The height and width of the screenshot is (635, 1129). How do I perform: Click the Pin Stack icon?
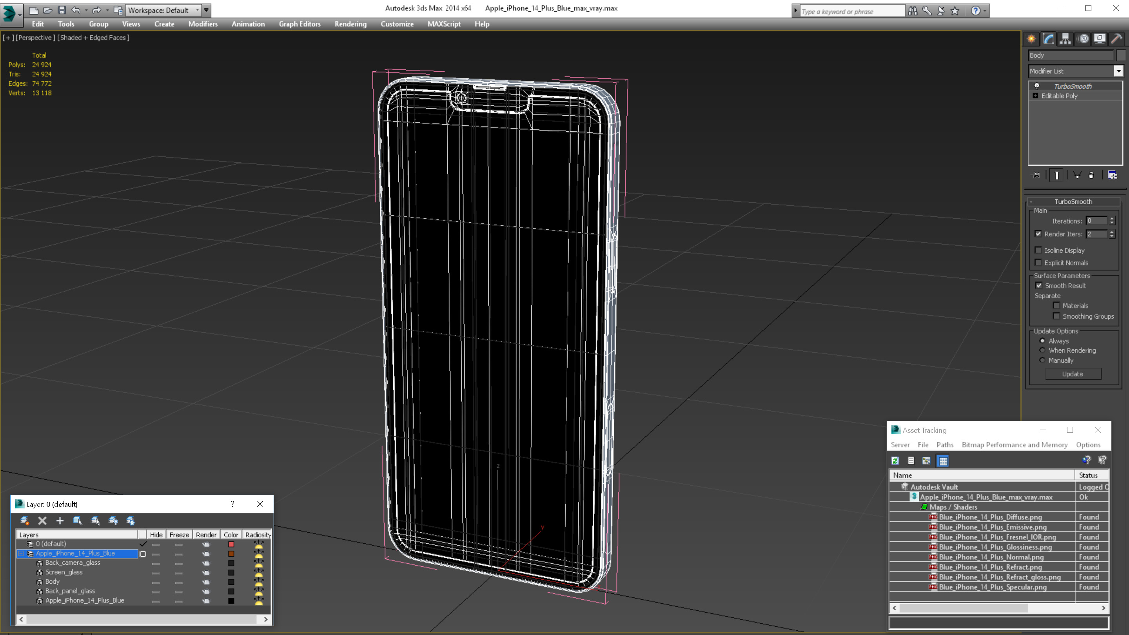tap(1036, 175)
